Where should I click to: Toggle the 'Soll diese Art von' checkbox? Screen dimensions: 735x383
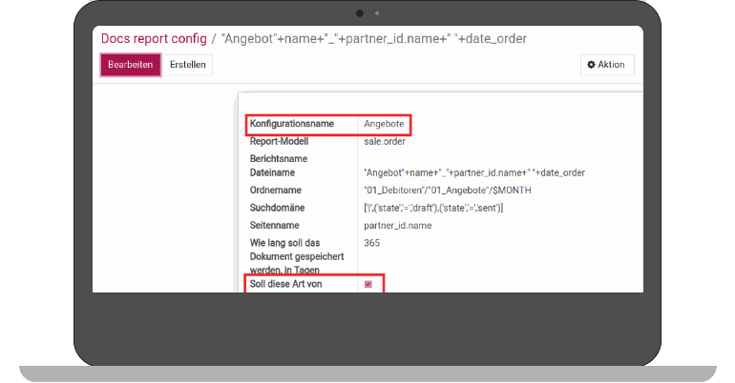click(x=368, y=284)
